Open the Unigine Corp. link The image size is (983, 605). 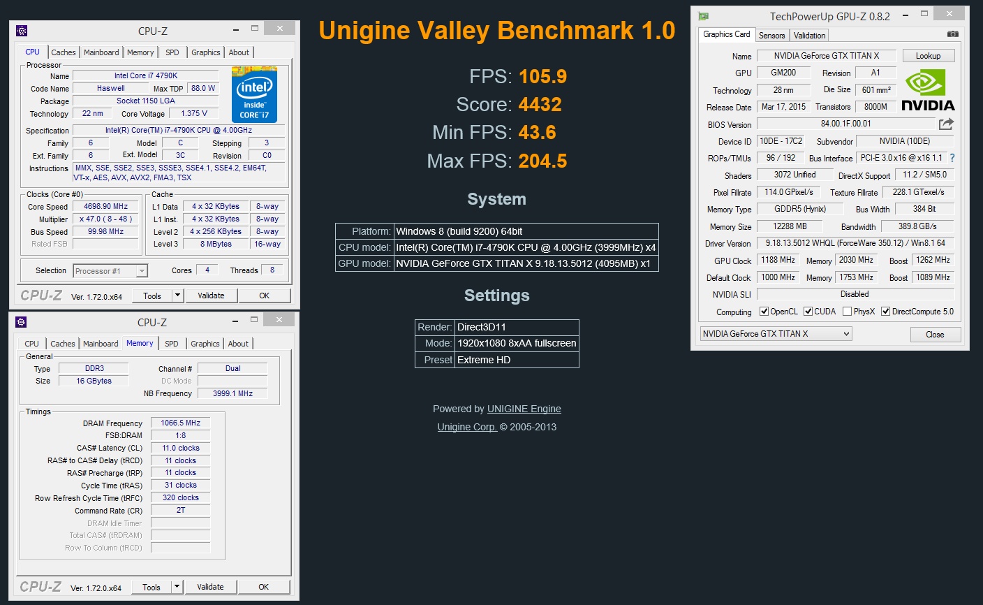pyautogui.click(x=467, y=427)
